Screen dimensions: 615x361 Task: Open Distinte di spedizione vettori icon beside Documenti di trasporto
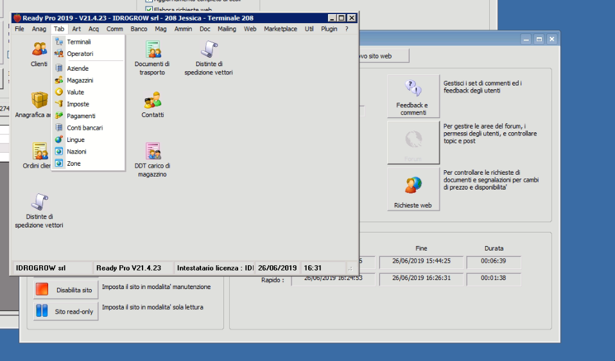(209, 49)
